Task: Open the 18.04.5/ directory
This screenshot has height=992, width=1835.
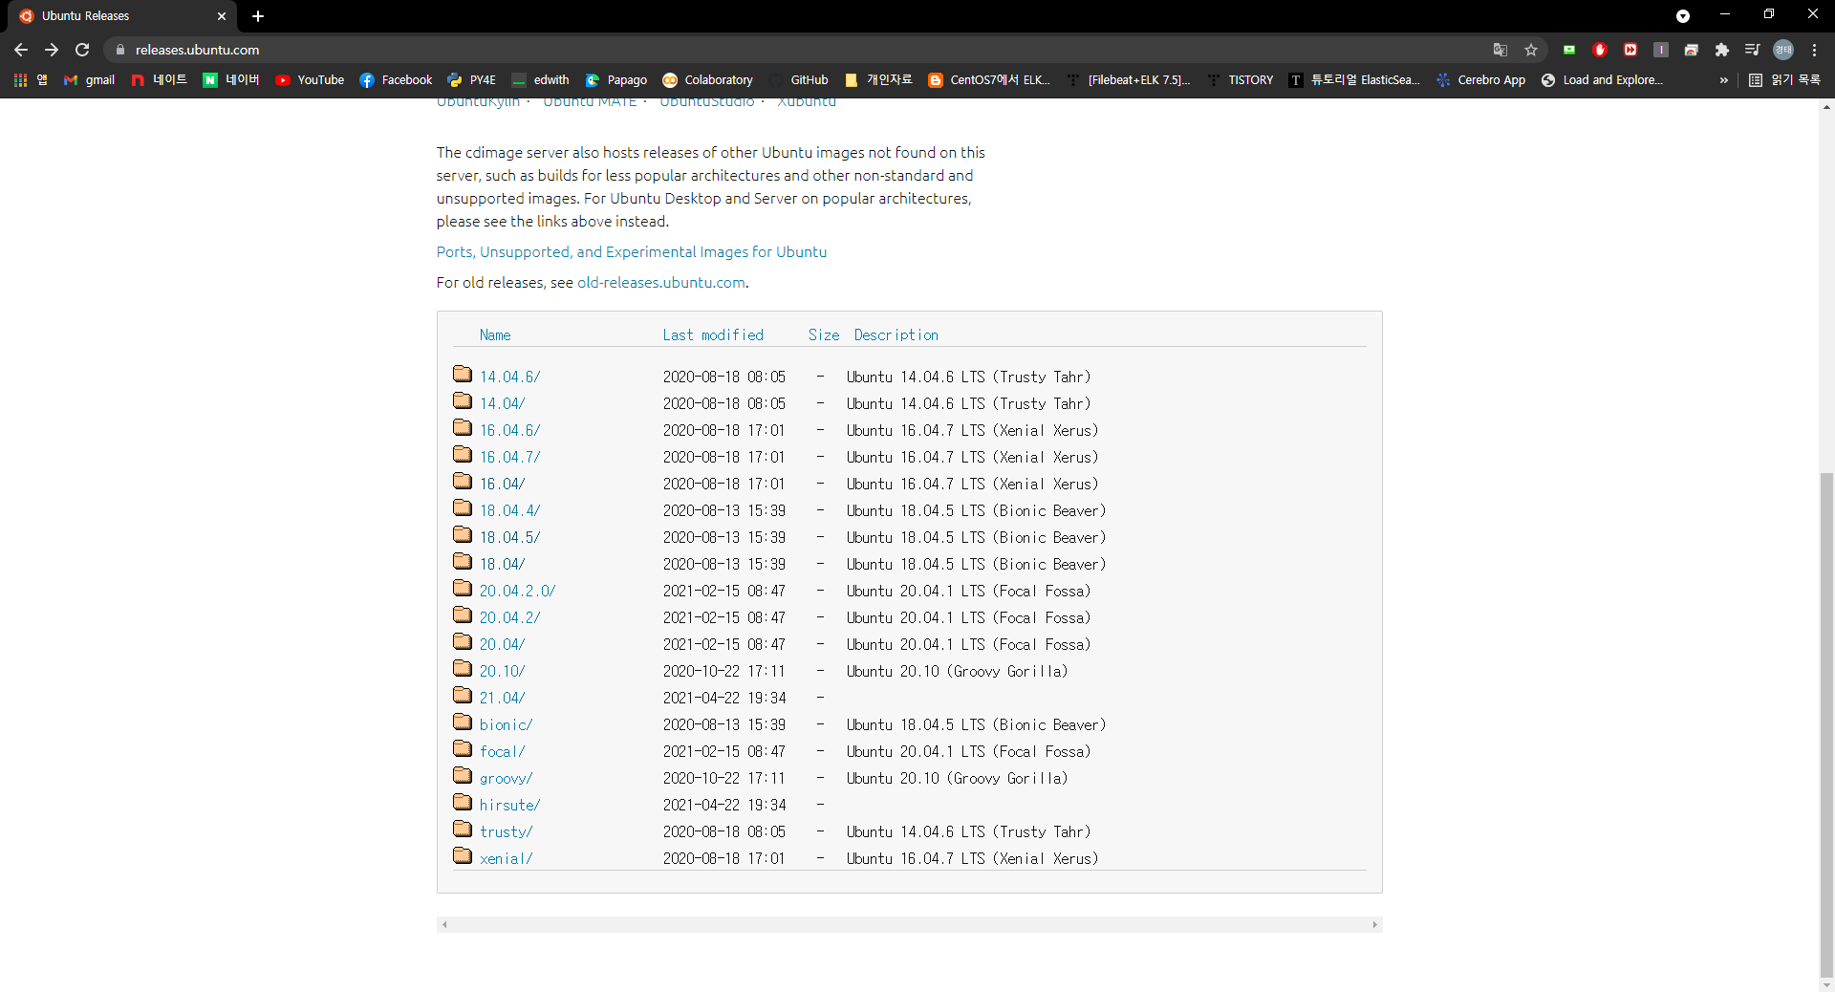Action: click(510, 538)
